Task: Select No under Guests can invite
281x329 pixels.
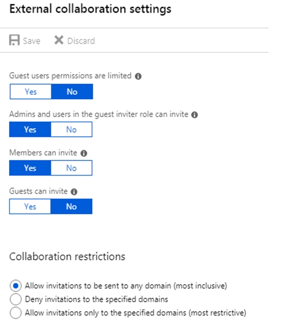Action: [72, 207]
